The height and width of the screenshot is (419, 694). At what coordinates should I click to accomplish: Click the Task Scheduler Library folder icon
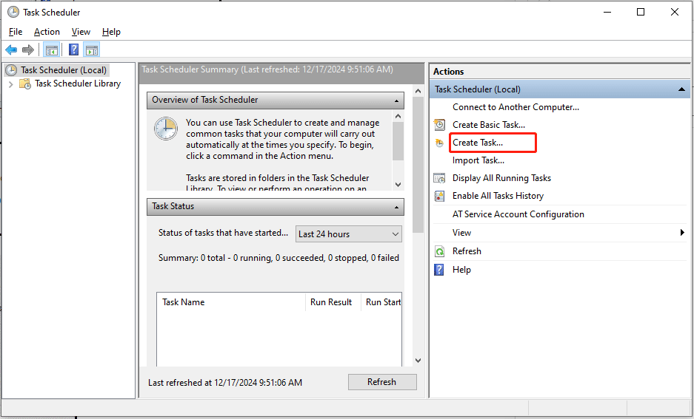pos(25,84)
